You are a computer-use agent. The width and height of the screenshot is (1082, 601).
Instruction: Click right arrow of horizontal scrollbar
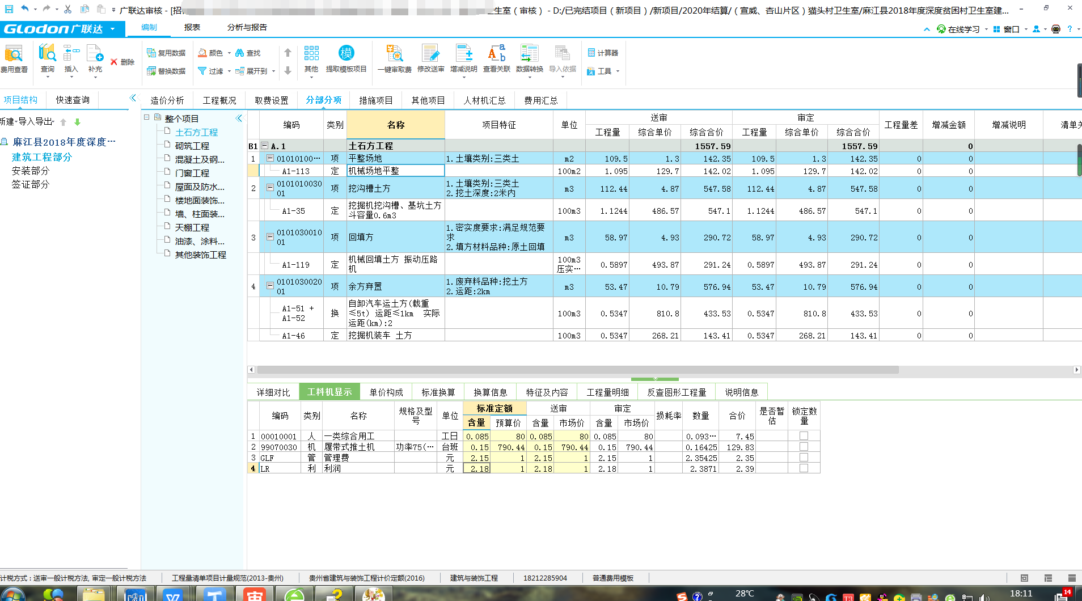(x=1076, y=370)
